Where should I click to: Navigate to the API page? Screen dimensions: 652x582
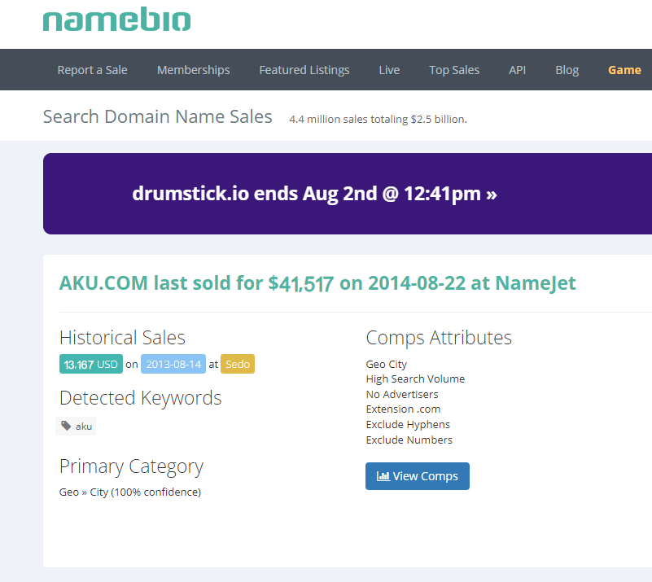pyautogui.click(x=517, y=70)
